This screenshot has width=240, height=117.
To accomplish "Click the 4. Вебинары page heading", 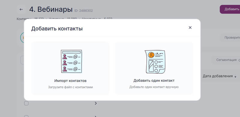I will click(51, 10).
